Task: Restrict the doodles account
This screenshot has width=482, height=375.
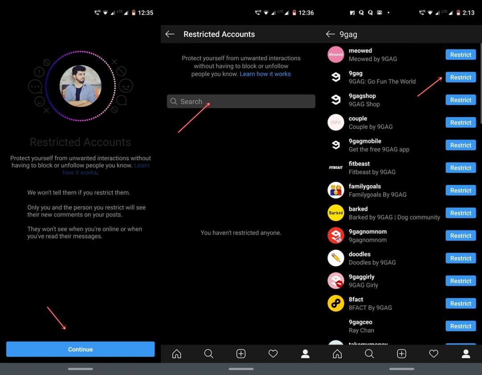Action: pyautogui.click(x=461, y=258)
